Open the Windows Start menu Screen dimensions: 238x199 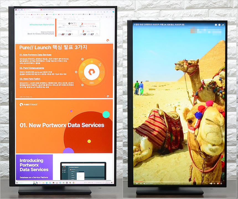pos(17,183)
